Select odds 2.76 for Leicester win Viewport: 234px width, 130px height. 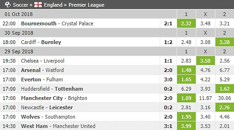[224, 107]
